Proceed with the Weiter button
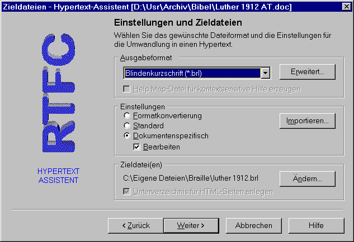 [x=190, y=225]
